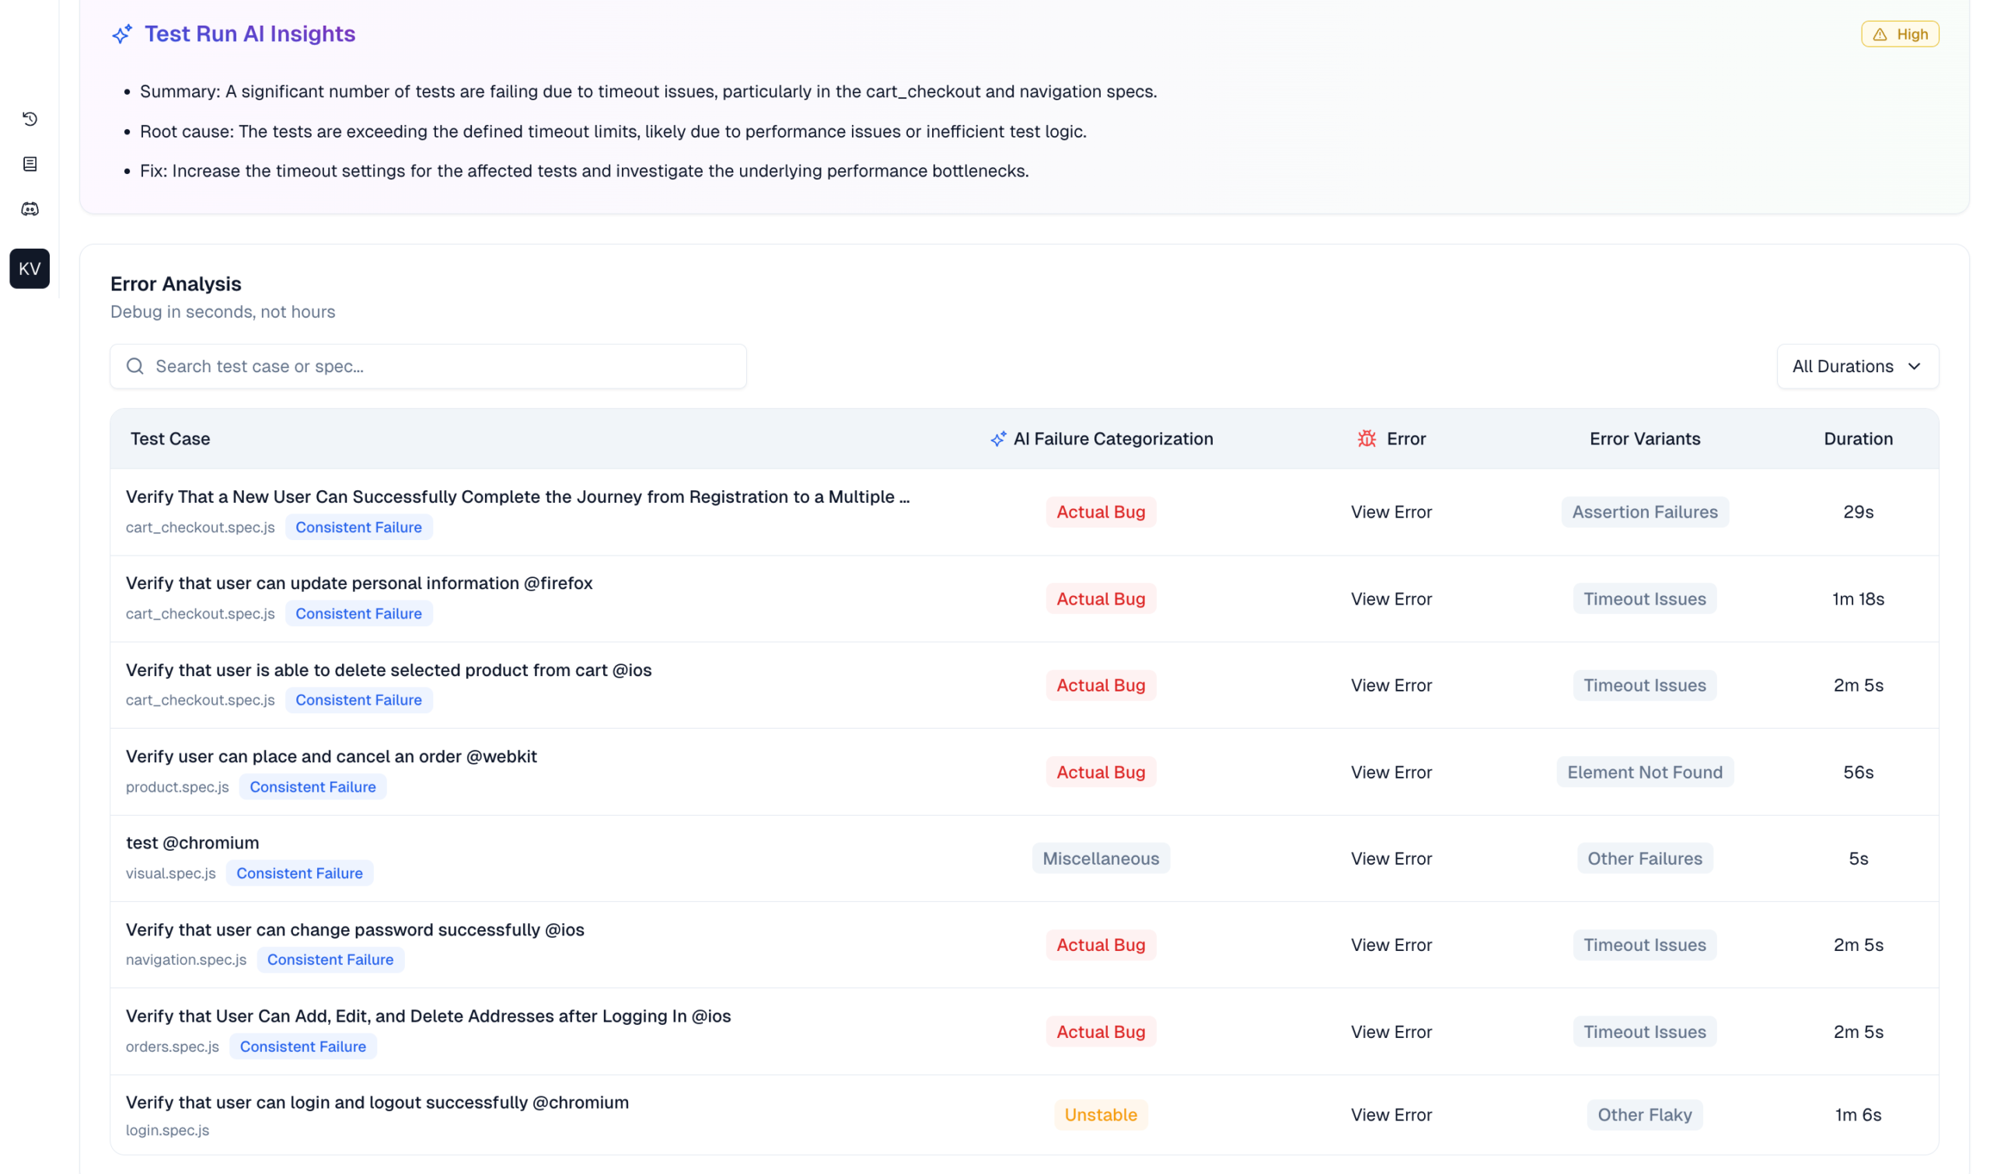1990x1174 pixels.
Task: Click the Unstable badge on login.spec.js row
Action: point(1101,1114)
